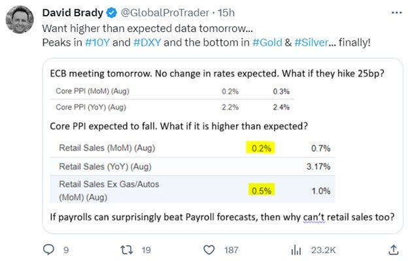This screenshot has width=408, height=261.
Task: Open the #Gold hashtag
Action: click(x=267, y=42)
